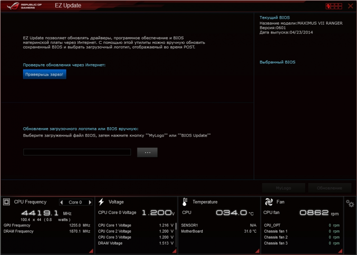This screenshot has height=255, width=357.
Task: Click the 'CPU Core 0 Voltage' reading
Action: (137, 213)
